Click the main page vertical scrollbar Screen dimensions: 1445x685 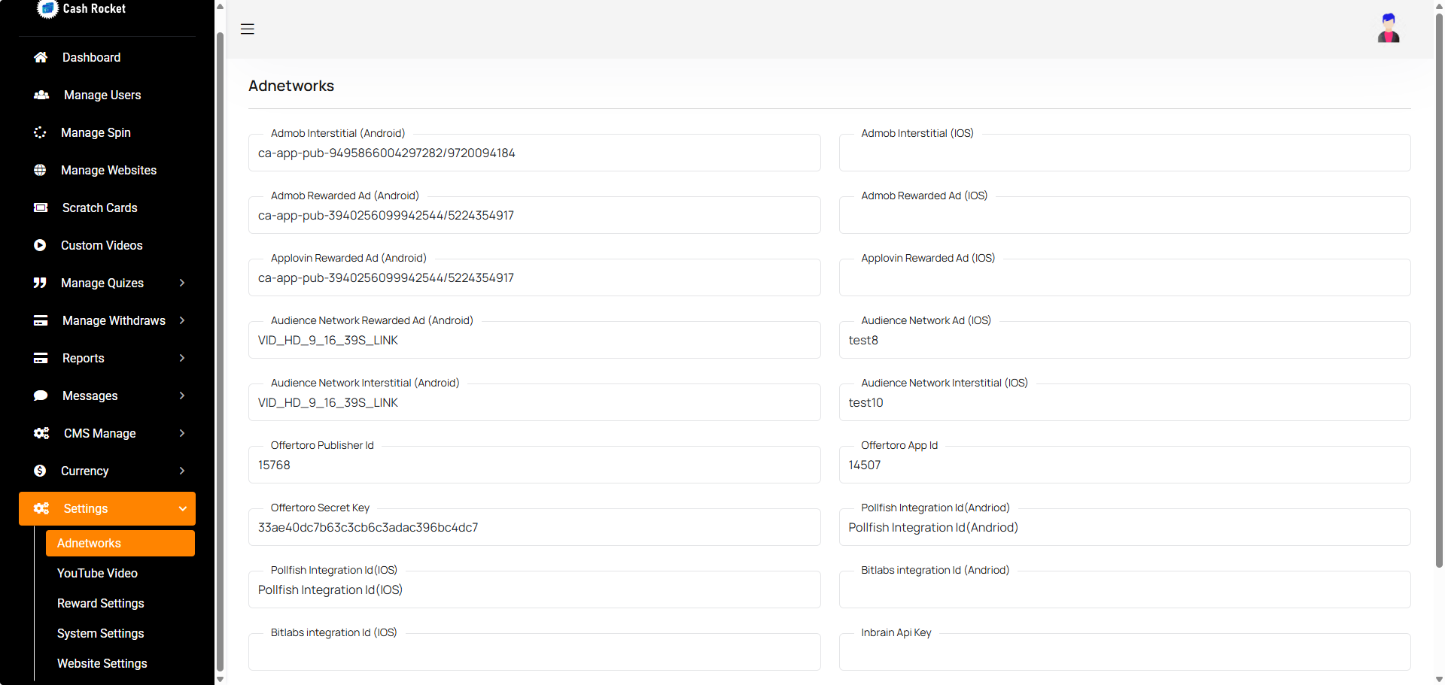pos(1439,301)
